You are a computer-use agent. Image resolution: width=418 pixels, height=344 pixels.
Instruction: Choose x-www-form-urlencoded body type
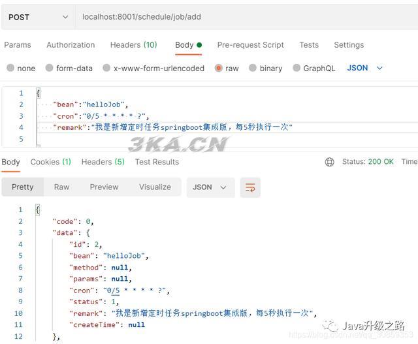(106, 68)
